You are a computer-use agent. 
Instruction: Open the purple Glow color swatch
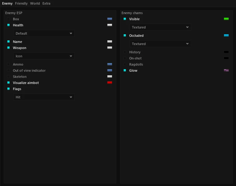tap(226, 70)
